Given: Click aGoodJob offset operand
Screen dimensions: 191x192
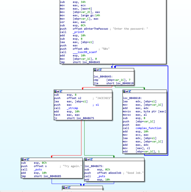Looking at the screenshot, I should tap(115, 173).
